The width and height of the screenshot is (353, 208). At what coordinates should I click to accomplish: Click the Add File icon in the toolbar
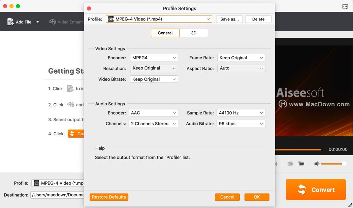pos(10,21)
